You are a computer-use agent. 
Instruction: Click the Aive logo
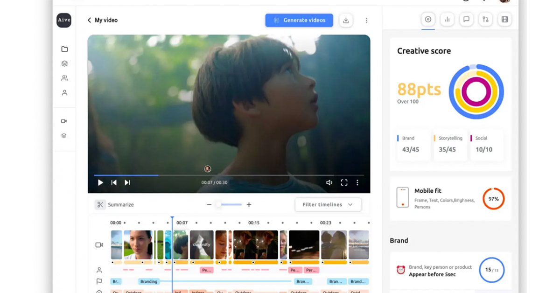(64, 21)
